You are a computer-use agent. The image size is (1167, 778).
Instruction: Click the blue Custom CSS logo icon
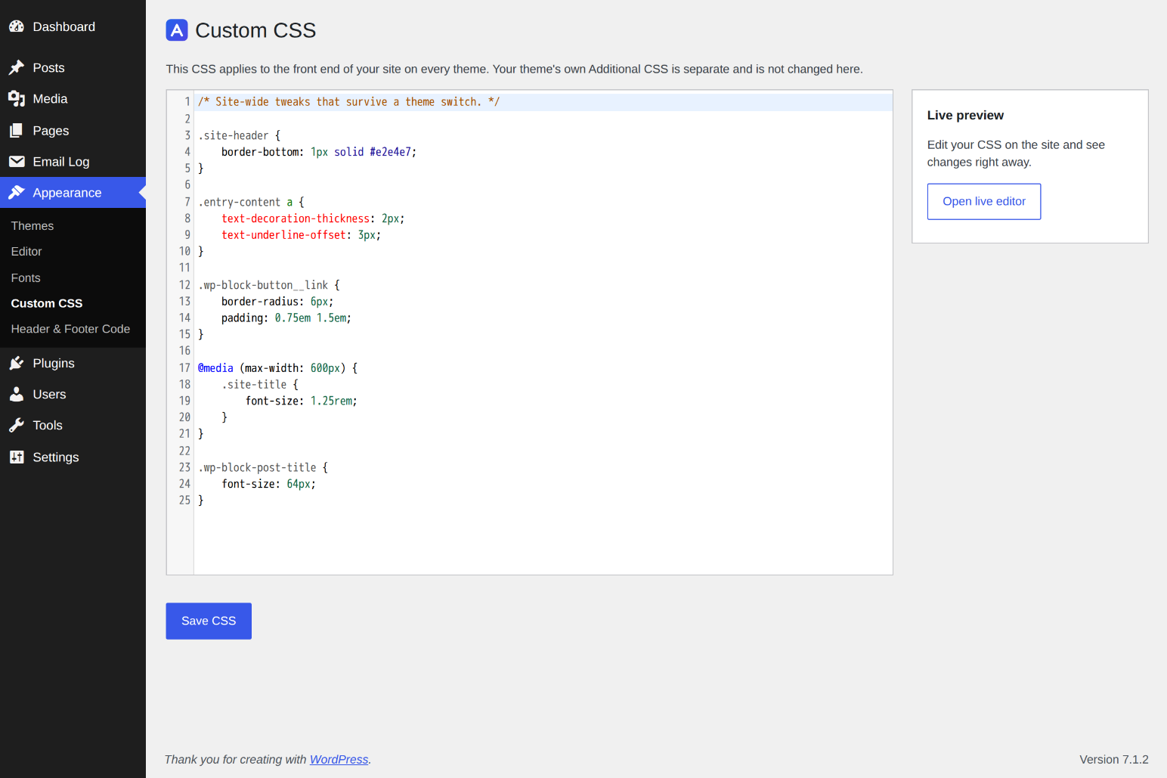177,30
